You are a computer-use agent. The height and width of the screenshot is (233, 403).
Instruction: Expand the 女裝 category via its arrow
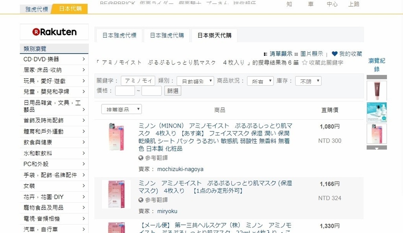tap(83, 185)
